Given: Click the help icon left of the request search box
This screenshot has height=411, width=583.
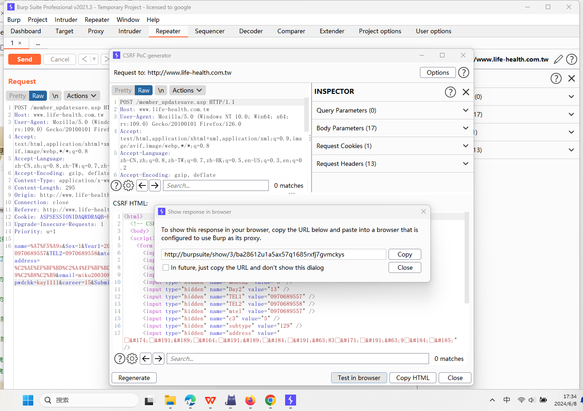Looking at the screenshot, I should [x=116, y=185].
